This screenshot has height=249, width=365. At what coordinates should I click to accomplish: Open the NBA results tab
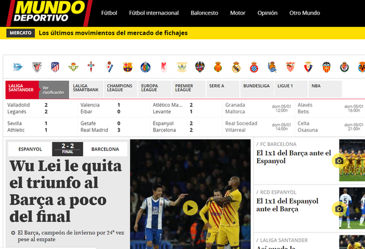315,86
